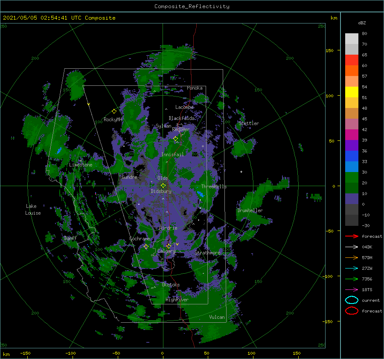Click the cyan 27ZW arrow in legend
Viewport: 384px width, 359px height.
pyautogui.click(x=352, y=269)
